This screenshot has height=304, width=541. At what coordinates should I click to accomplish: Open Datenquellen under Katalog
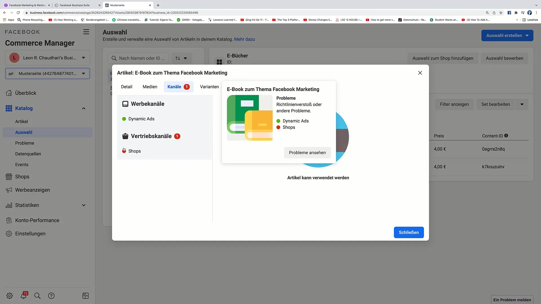coord(28,154)
